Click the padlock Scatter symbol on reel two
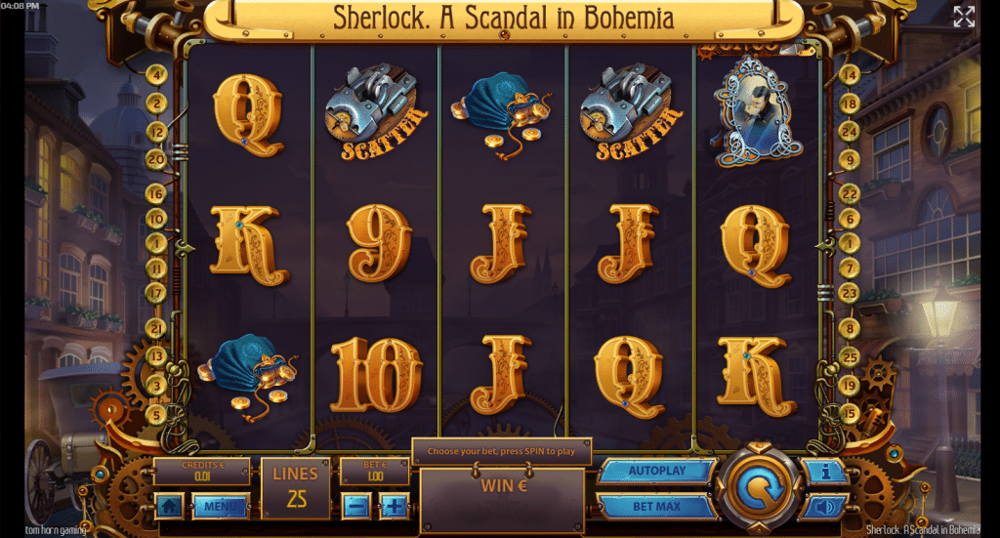 pyautogui.click(x=376, y=112)
